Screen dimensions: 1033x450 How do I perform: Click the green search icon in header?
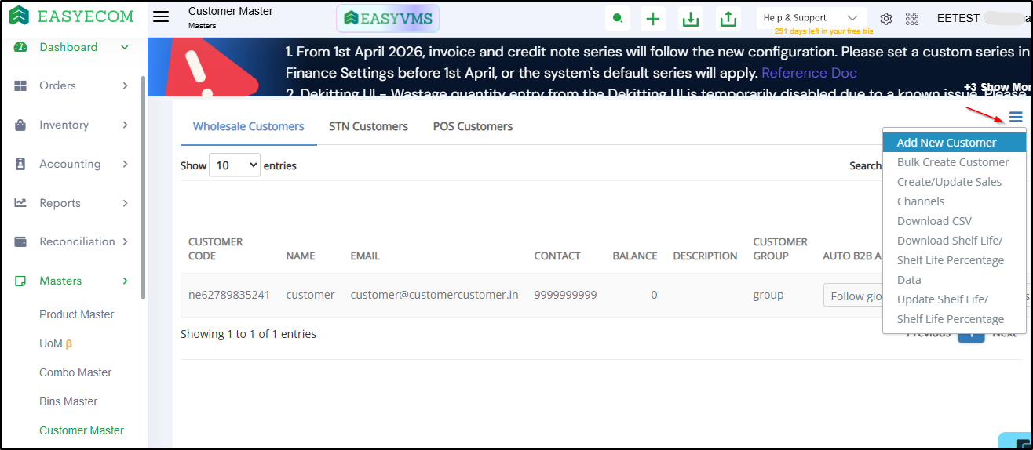(618, 18)
